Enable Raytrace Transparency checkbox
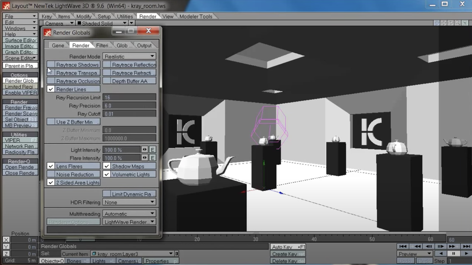 (51, 73)
